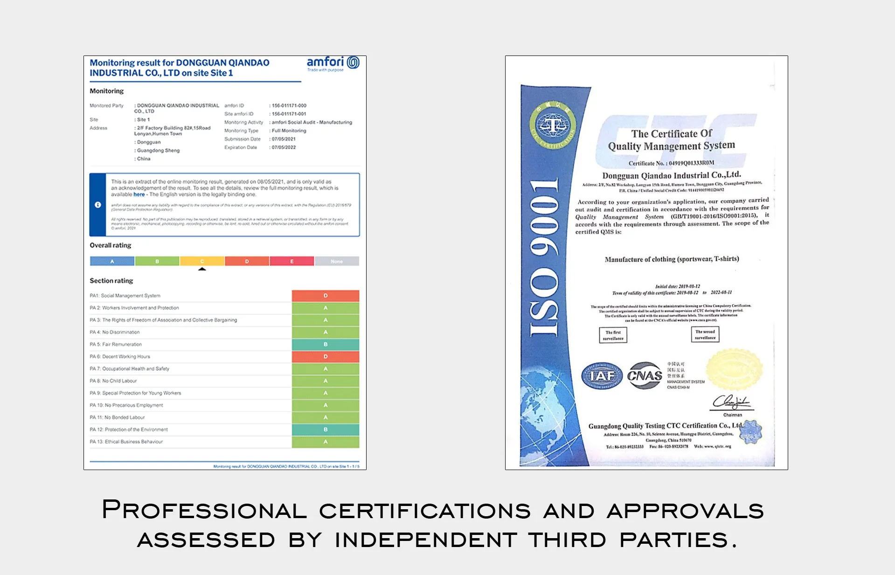Click the 'Overall rating' heading
Screen dimensions: 895x575
[x=111, y=245]
